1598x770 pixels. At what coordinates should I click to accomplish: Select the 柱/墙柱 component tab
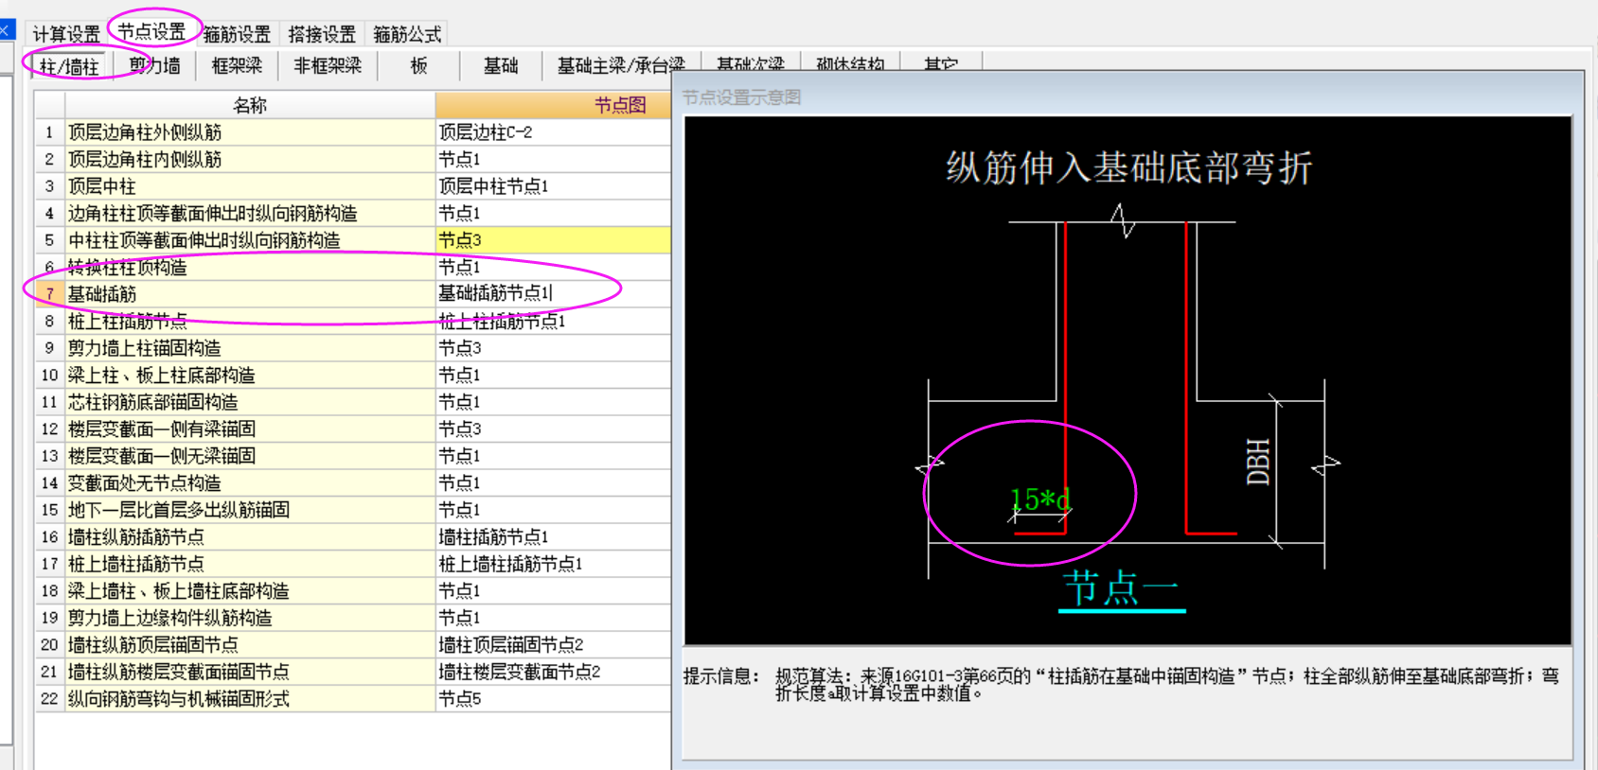point(69,66)
